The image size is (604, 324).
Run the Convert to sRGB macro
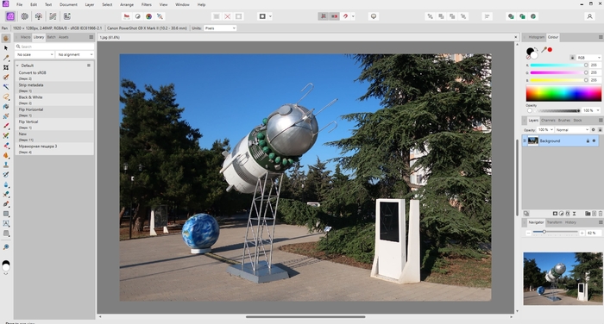click(54, 75)
